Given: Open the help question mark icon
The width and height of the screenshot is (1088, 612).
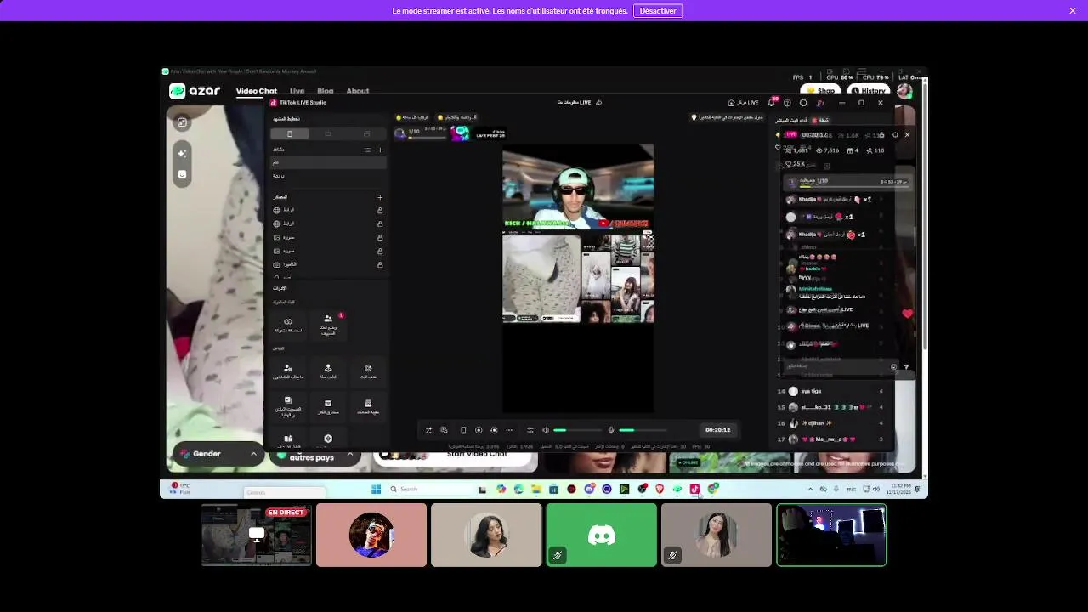Looking at the screenshot, I should 787,103.
